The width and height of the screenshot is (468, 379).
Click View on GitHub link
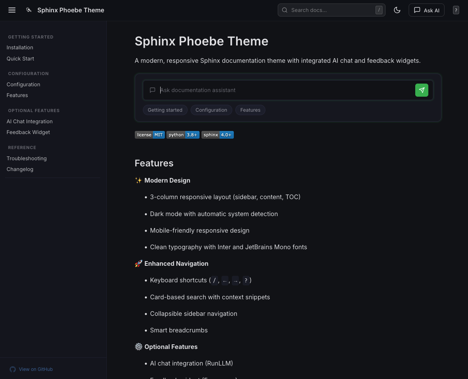click(x=36, y=369)
